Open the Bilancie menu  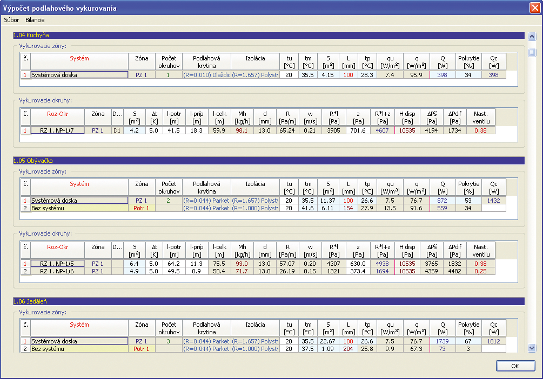35,20
